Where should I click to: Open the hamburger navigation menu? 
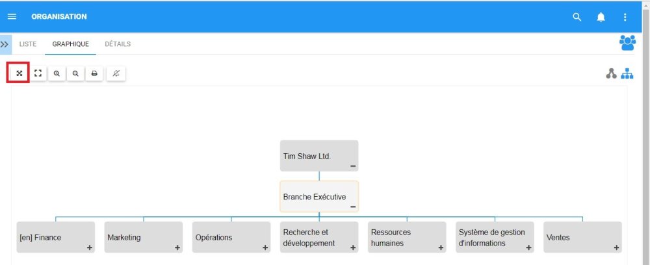tap(12, 17)
